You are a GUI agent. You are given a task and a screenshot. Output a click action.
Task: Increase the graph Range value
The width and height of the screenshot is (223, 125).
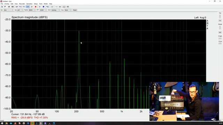point(220,26)
